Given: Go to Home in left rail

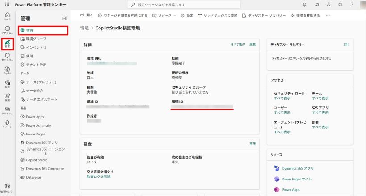Looking at the screenshot, I should click(7, 16).
